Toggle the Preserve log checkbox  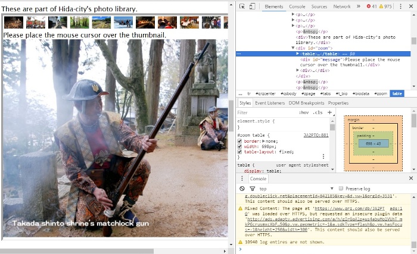341,189
